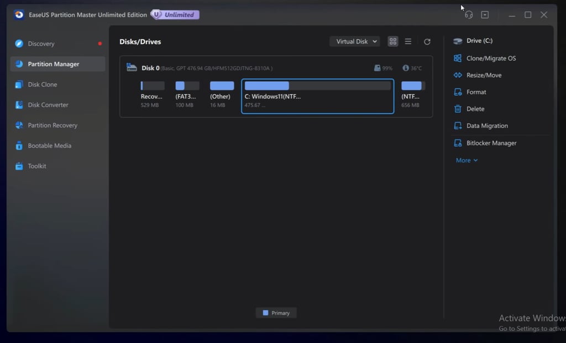566x343 pixels.
Task: Close the EaseUS Partition Master window
Action: point(544,15)
